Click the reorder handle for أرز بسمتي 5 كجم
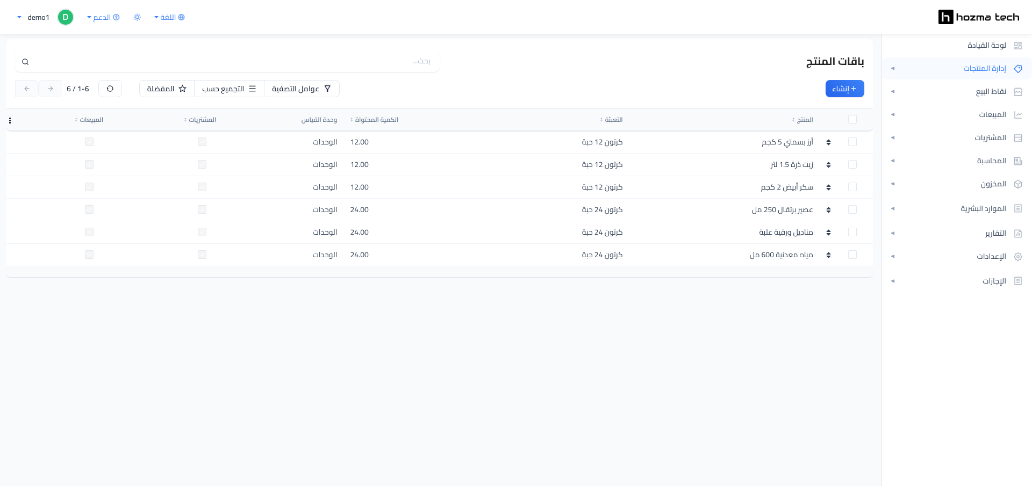 pos(828,142)
